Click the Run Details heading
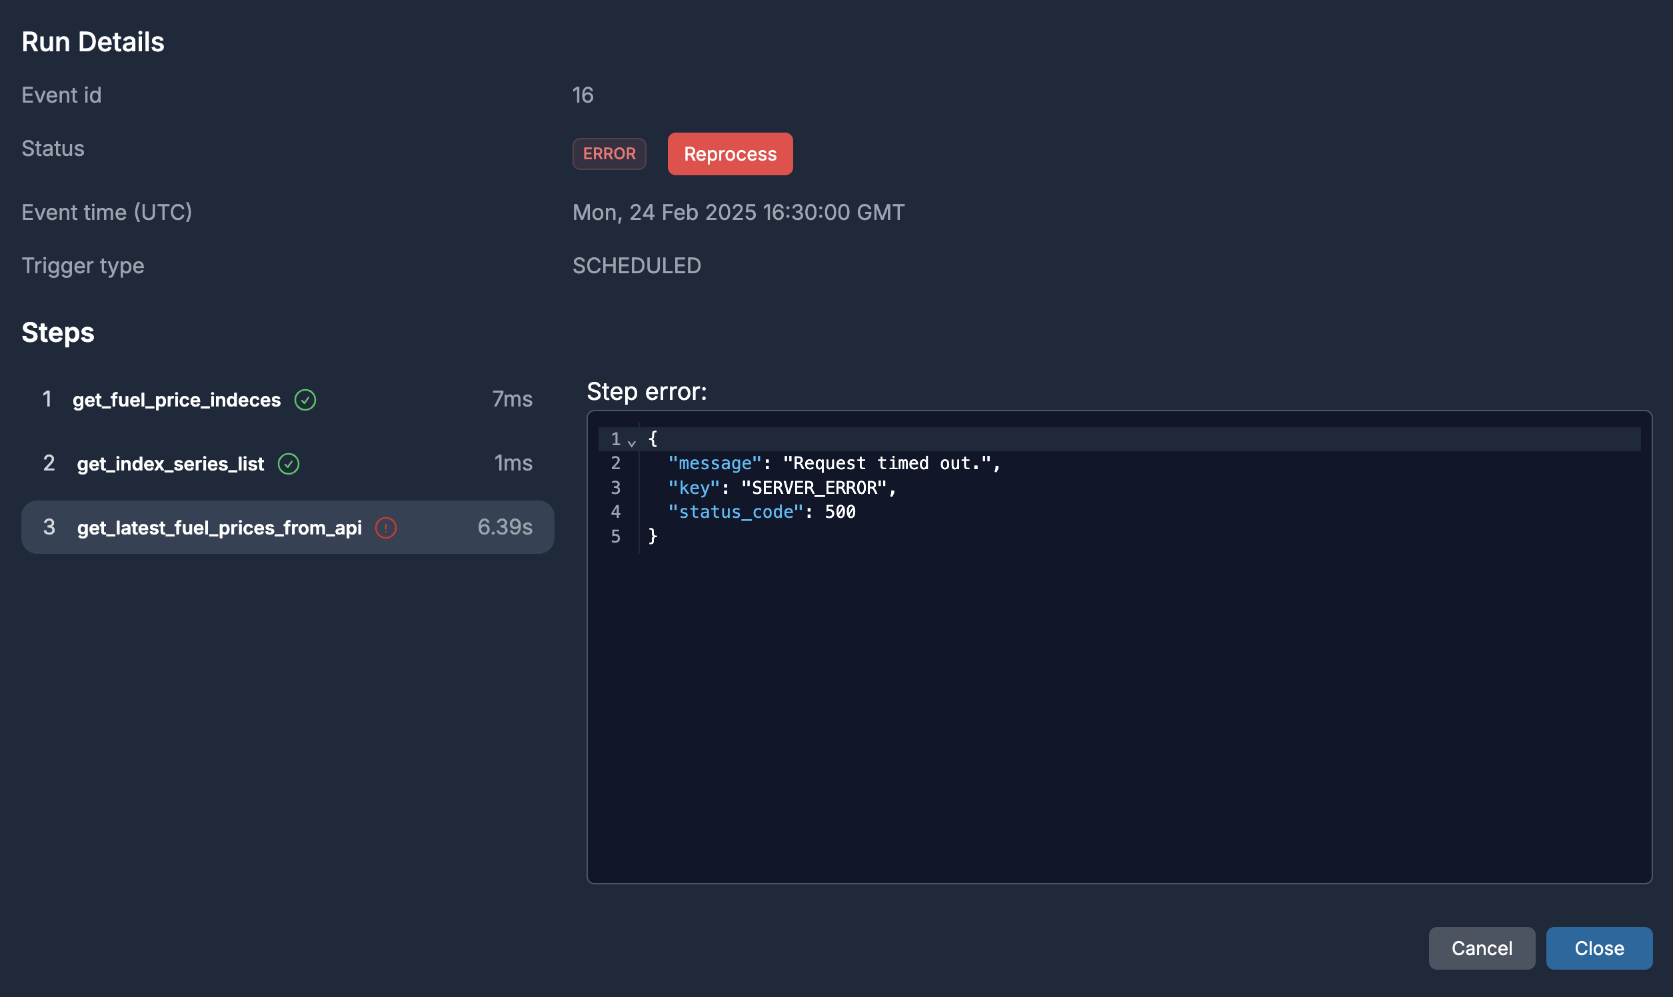 click(x=93, y=41)
